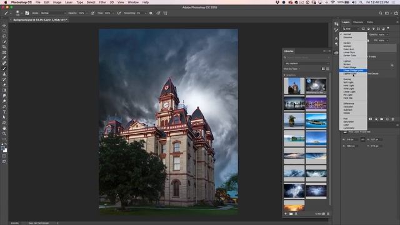
Task: Open the Filter menu
Action: [102, 2]
